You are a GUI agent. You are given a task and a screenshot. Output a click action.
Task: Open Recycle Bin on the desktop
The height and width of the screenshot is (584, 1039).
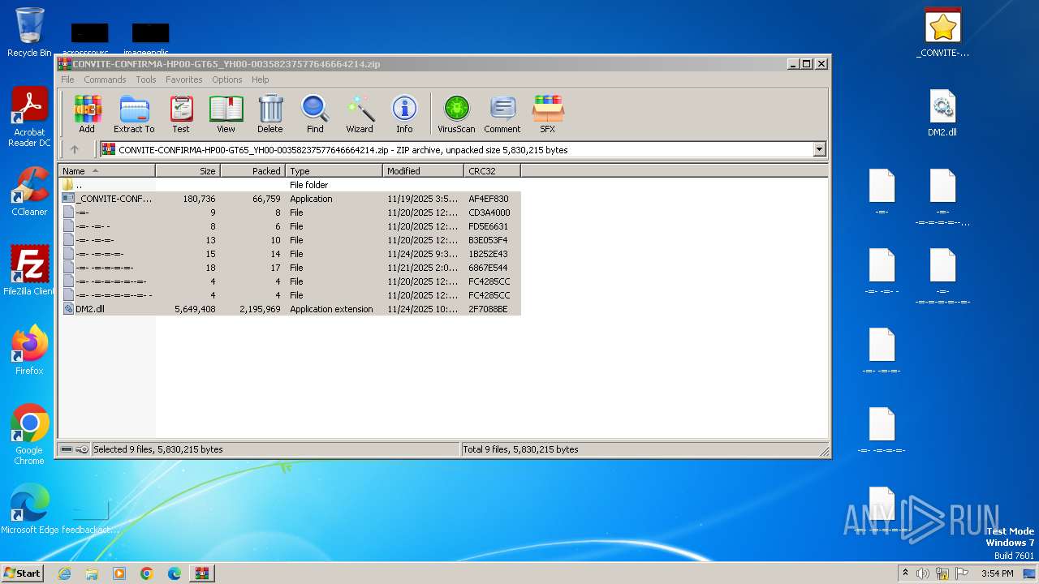coord(29,32)
